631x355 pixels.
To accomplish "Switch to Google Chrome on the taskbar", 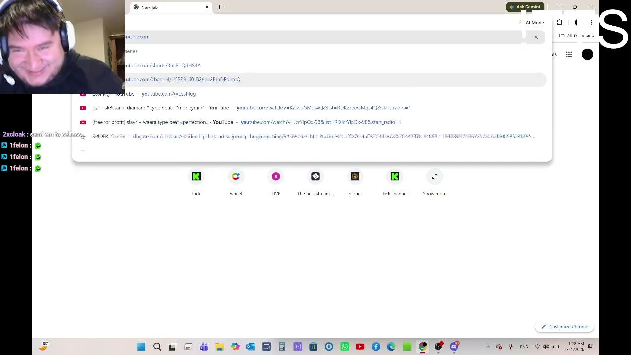I will [422, 347].
